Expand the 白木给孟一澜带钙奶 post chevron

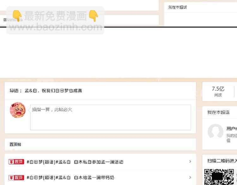190,177
